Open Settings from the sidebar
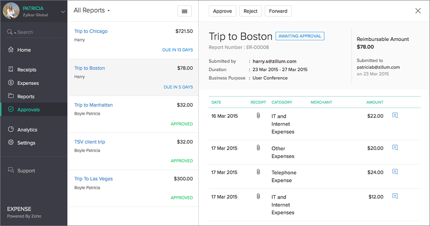The height and width of the screenshot is (226, 430). click(26, 143)
